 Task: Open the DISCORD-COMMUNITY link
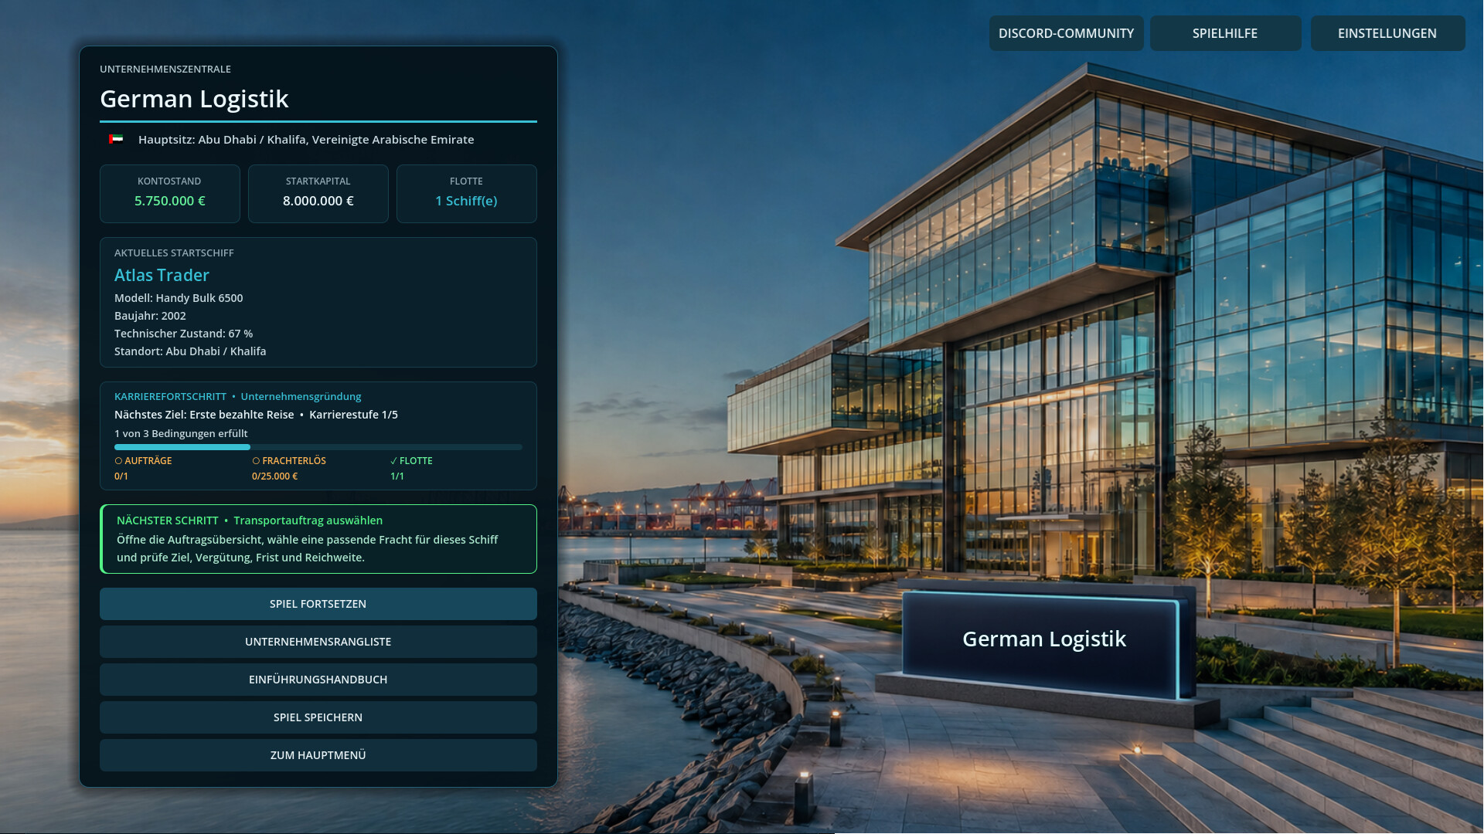pos(1067,33)
